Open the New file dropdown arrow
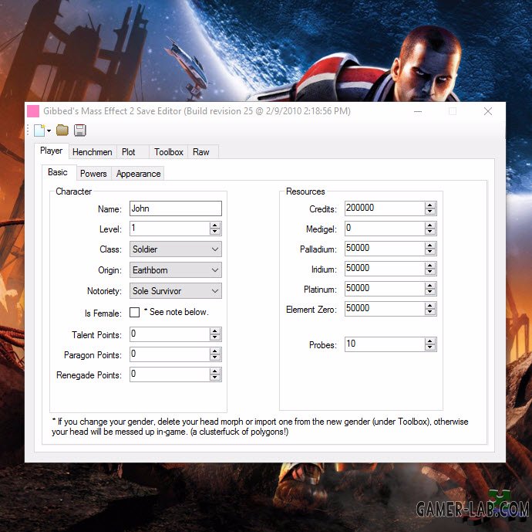 [x=49, y=130]
